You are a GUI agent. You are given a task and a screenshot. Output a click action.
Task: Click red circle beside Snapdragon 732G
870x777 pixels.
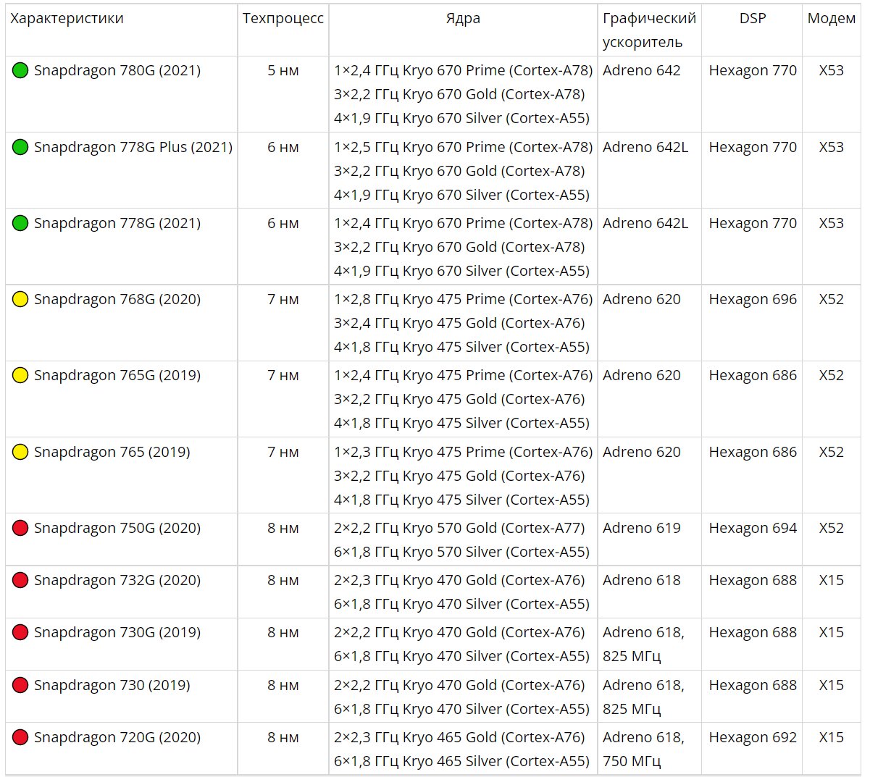point(20,580)
